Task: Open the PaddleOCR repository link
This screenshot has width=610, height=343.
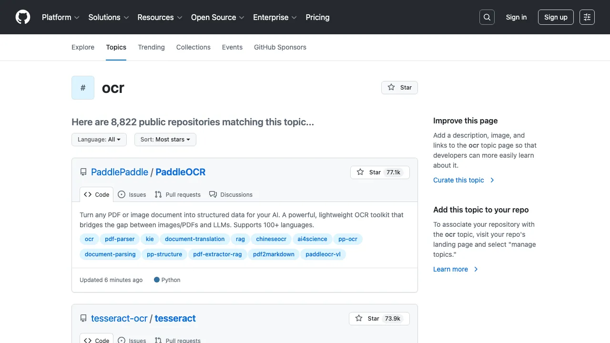Action: [181, 172]
